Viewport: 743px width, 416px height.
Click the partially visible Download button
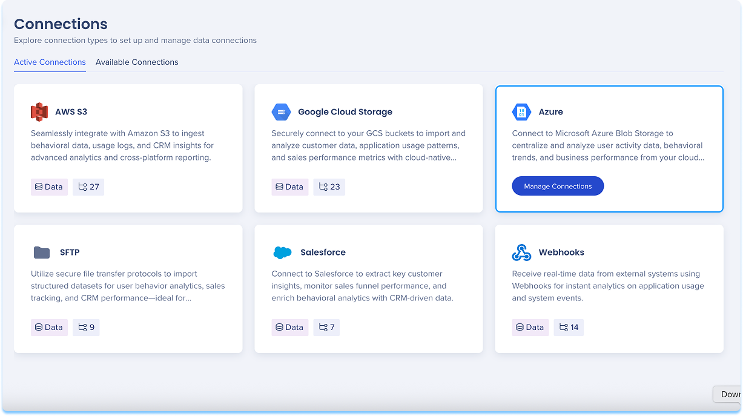tap(728, 394)
